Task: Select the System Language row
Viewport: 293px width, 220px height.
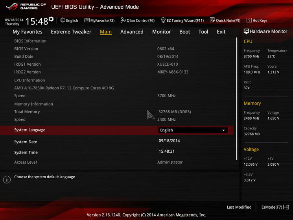Action: click(116, 130)
